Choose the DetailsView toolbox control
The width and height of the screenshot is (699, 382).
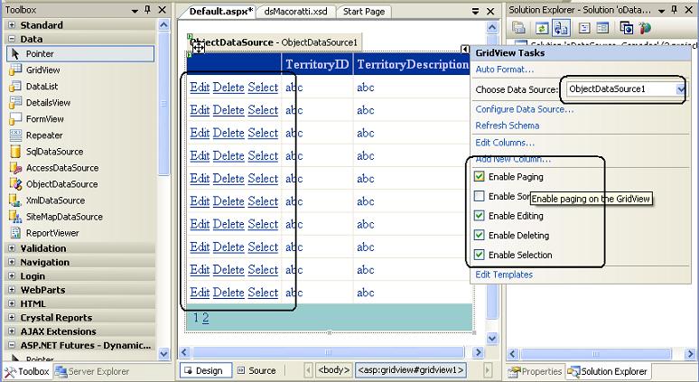click(x=48, y=102)
